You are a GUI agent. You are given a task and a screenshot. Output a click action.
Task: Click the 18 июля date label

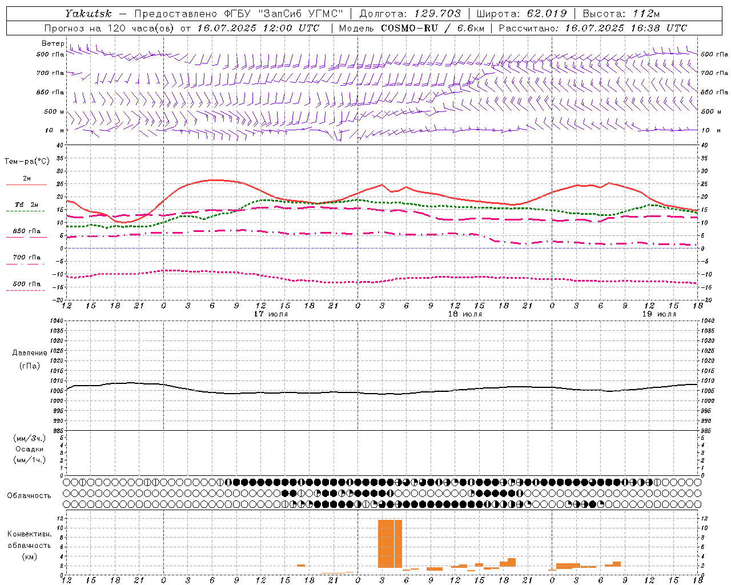(465, 314)
